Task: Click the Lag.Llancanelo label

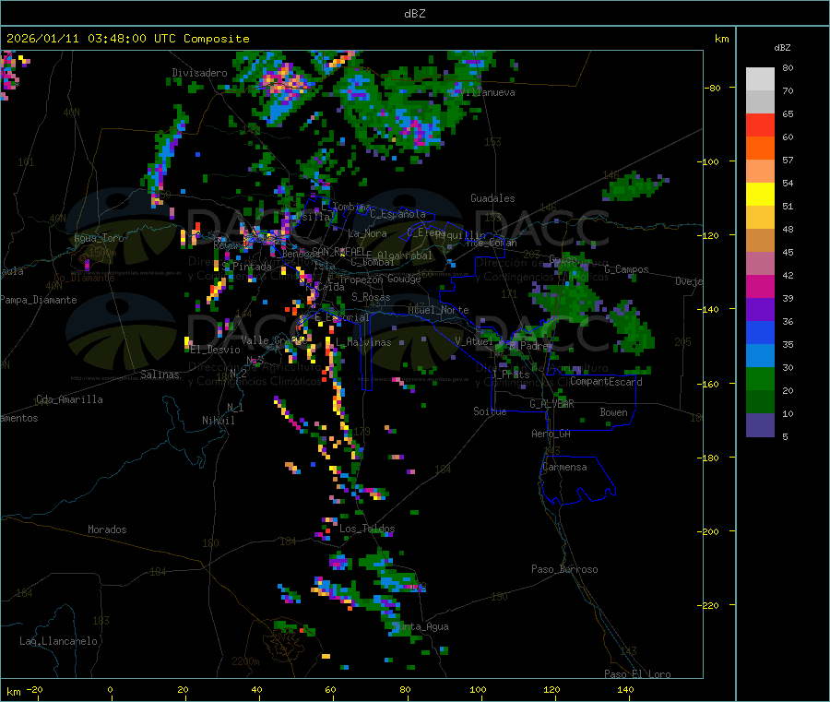Action: 58,641
